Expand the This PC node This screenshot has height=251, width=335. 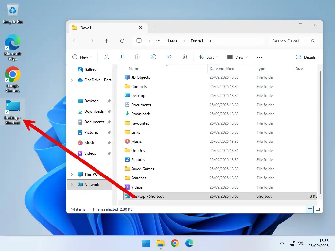pos(72,174)
